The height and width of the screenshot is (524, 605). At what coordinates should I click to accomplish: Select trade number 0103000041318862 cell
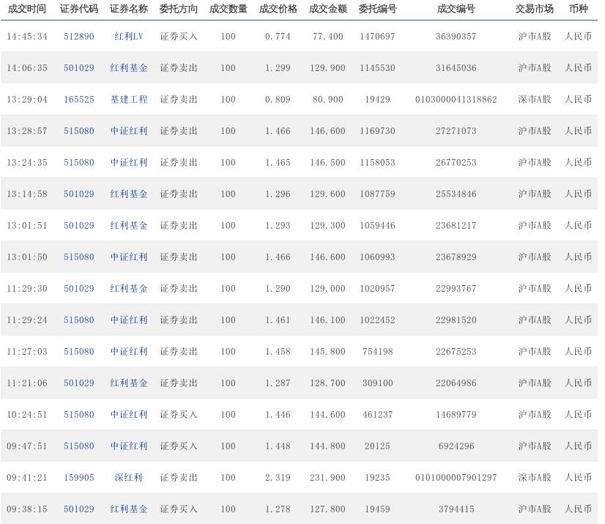point(456,100)
